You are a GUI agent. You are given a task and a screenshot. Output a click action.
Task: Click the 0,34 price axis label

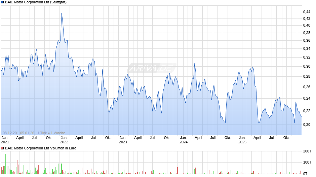pos(307,49)
